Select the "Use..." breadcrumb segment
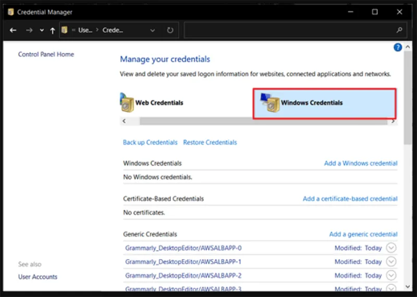 tap(85, 30)
